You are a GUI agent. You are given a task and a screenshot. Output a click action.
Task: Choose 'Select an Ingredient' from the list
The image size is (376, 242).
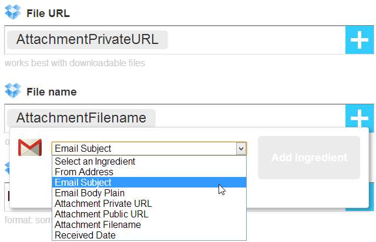point(95,161)
